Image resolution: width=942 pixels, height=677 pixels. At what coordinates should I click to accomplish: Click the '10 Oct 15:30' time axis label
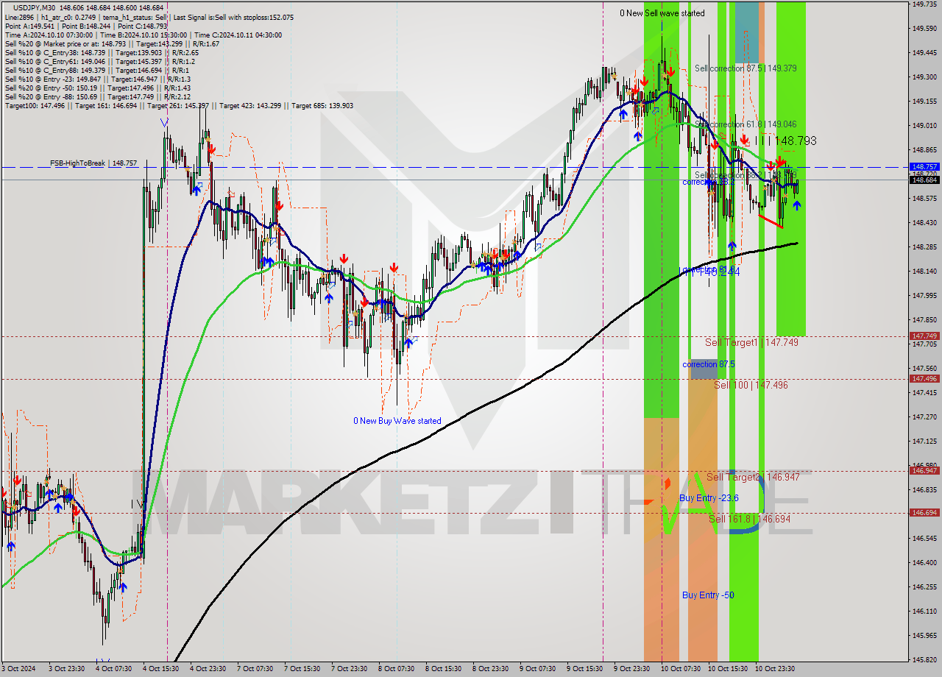click(x=728, y=669)
